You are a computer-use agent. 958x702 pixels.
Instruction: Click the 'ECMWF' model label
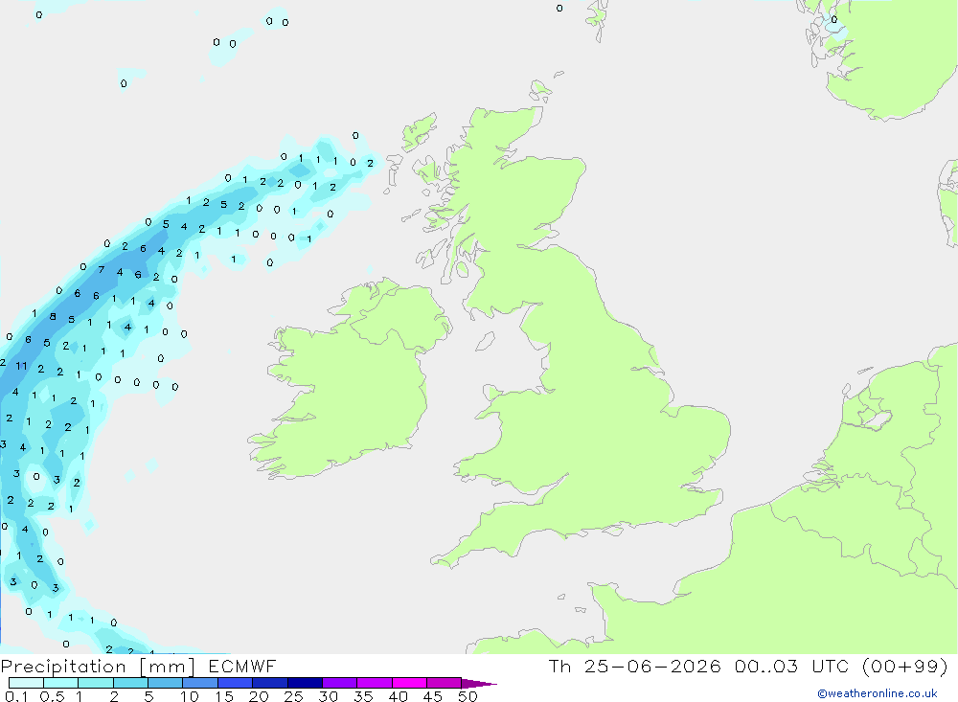242,666
